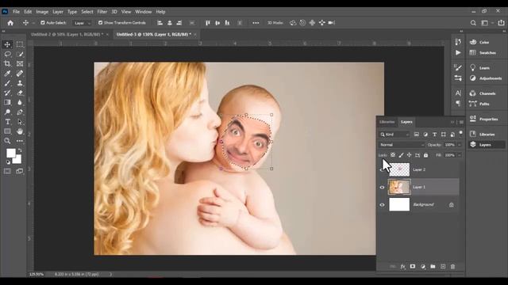Image resolution: width=508 pixels, height=285 pixels.
Task: Open the Window menu
Action: pos(143,12)
